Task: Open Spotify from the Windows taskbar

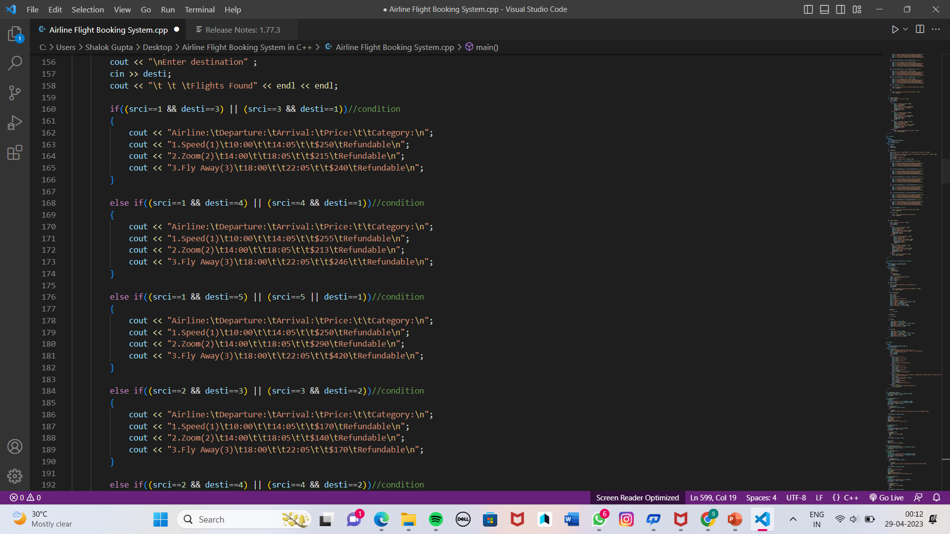Action: [435, 519]
